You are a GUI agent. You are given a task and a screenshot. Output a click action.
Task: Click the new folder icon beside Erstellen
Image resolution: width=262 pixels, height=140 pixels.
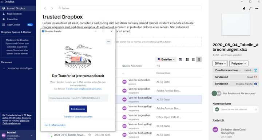point(180,59)
